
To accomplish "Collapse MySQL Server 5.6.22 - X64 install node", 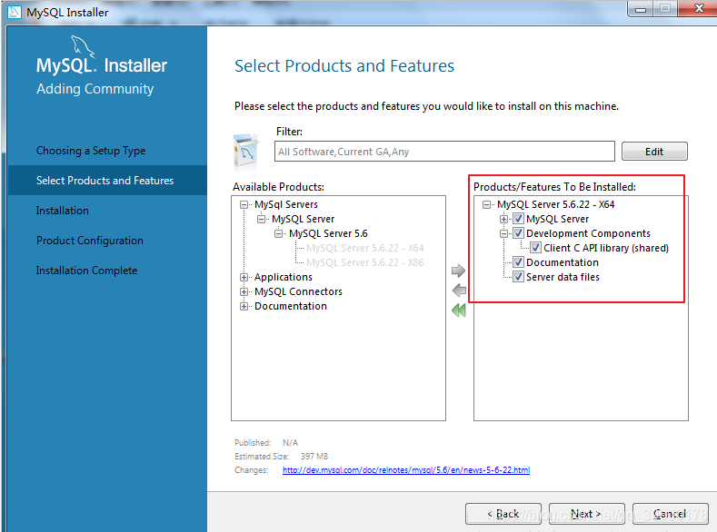I will (x=486, y=204).
